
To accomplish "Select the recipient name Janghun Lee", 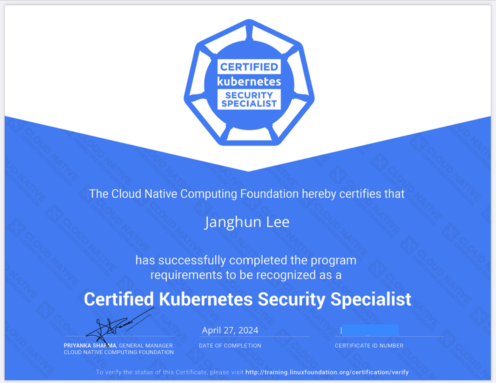I will pos(247,222).
